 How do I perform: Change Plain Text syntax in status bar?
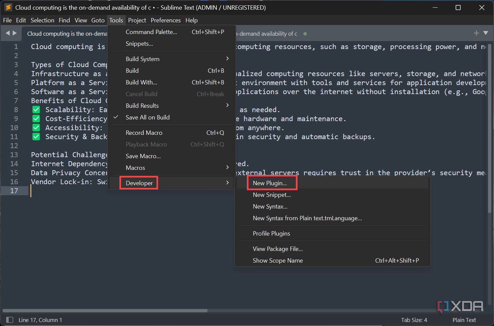[464, 320]
